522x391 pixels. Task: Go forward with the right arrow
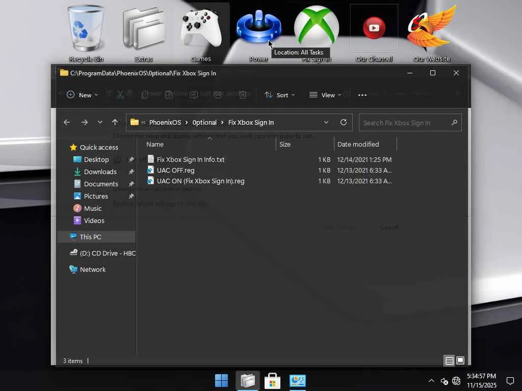tap(85, 122)
